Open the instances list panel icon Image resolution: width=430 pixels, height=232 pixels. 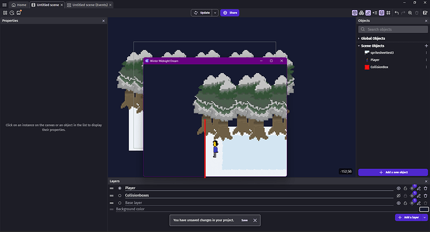click(375, 13)
